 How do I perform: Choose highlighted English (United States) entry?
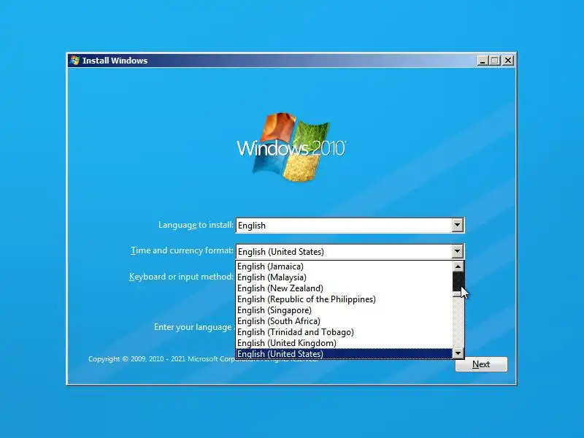344,354
